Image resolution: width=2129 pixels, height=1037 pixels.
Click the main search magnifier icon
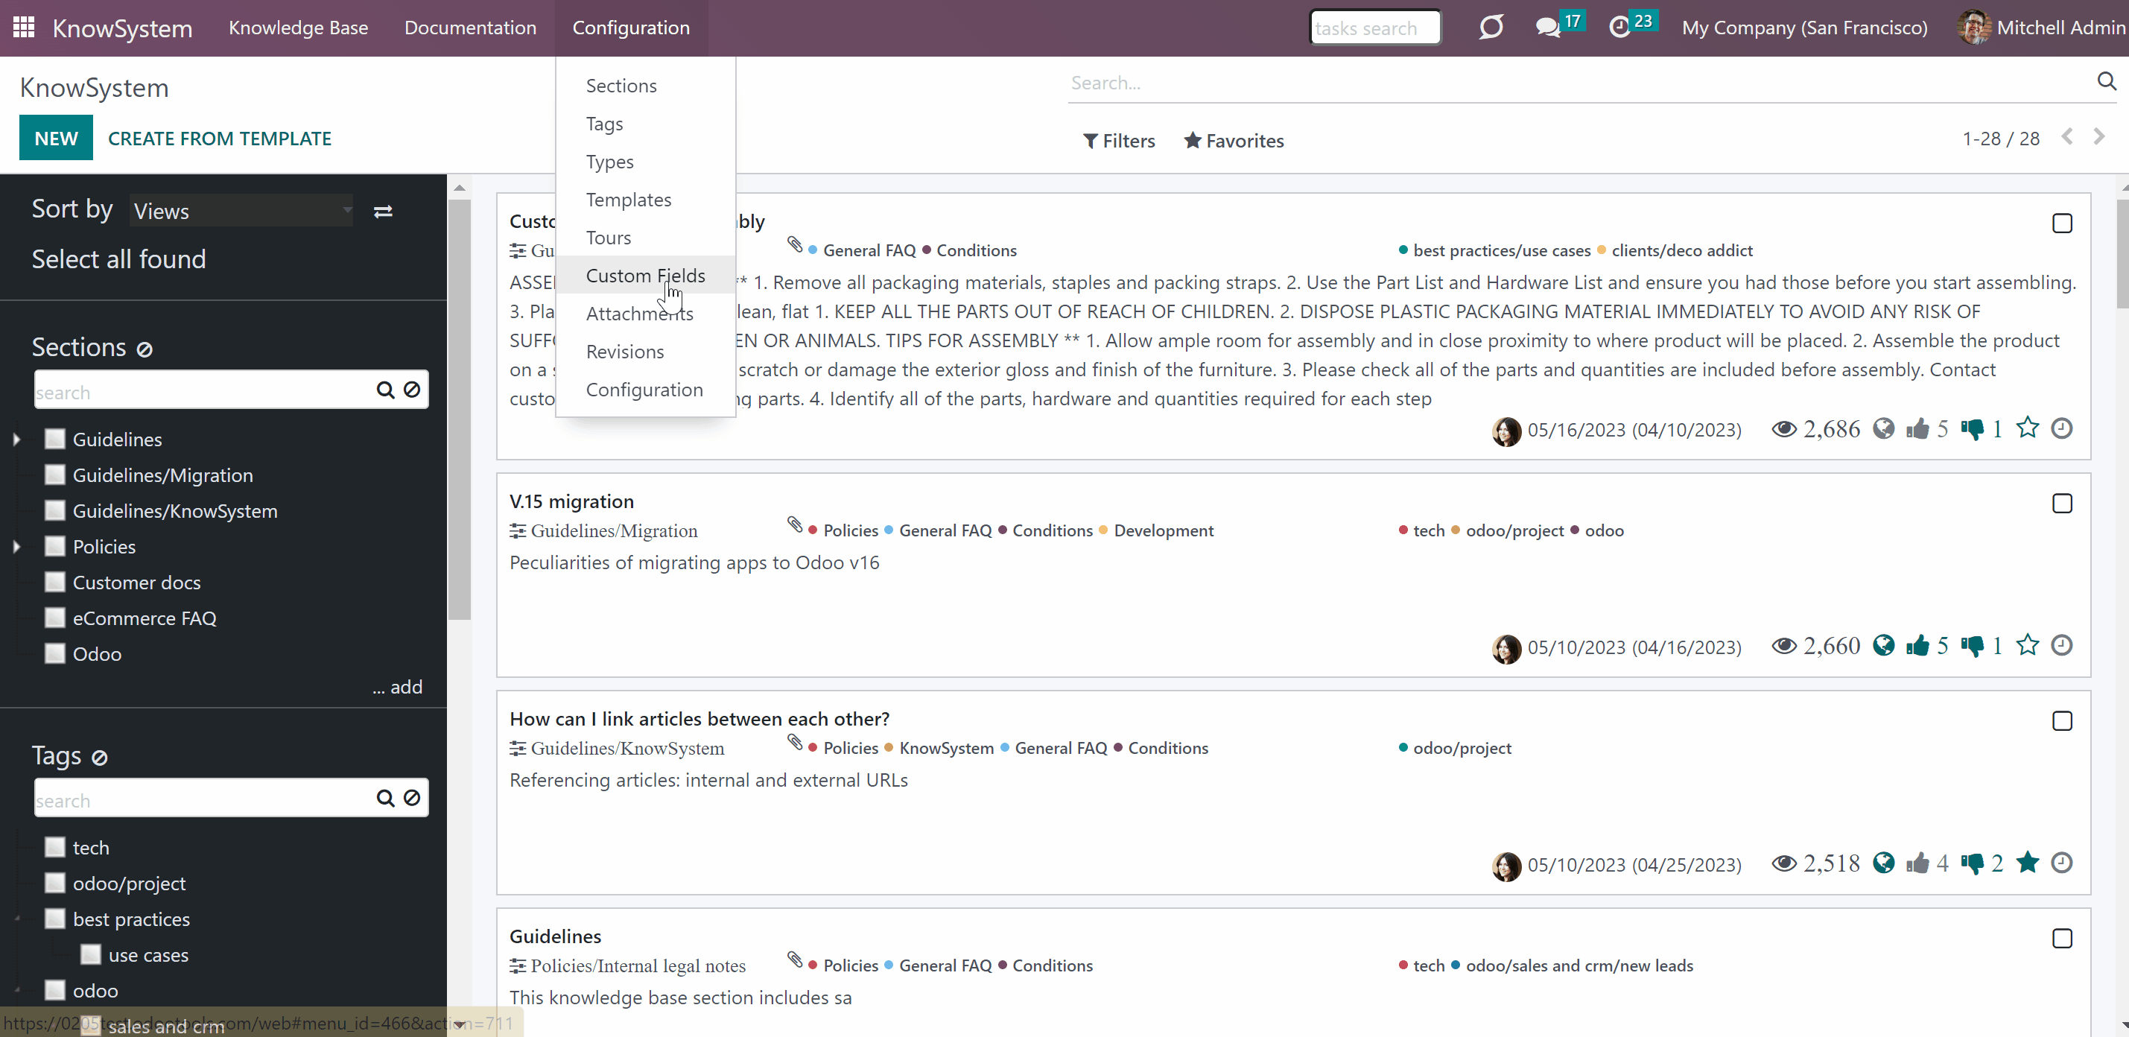point(2107,81)
